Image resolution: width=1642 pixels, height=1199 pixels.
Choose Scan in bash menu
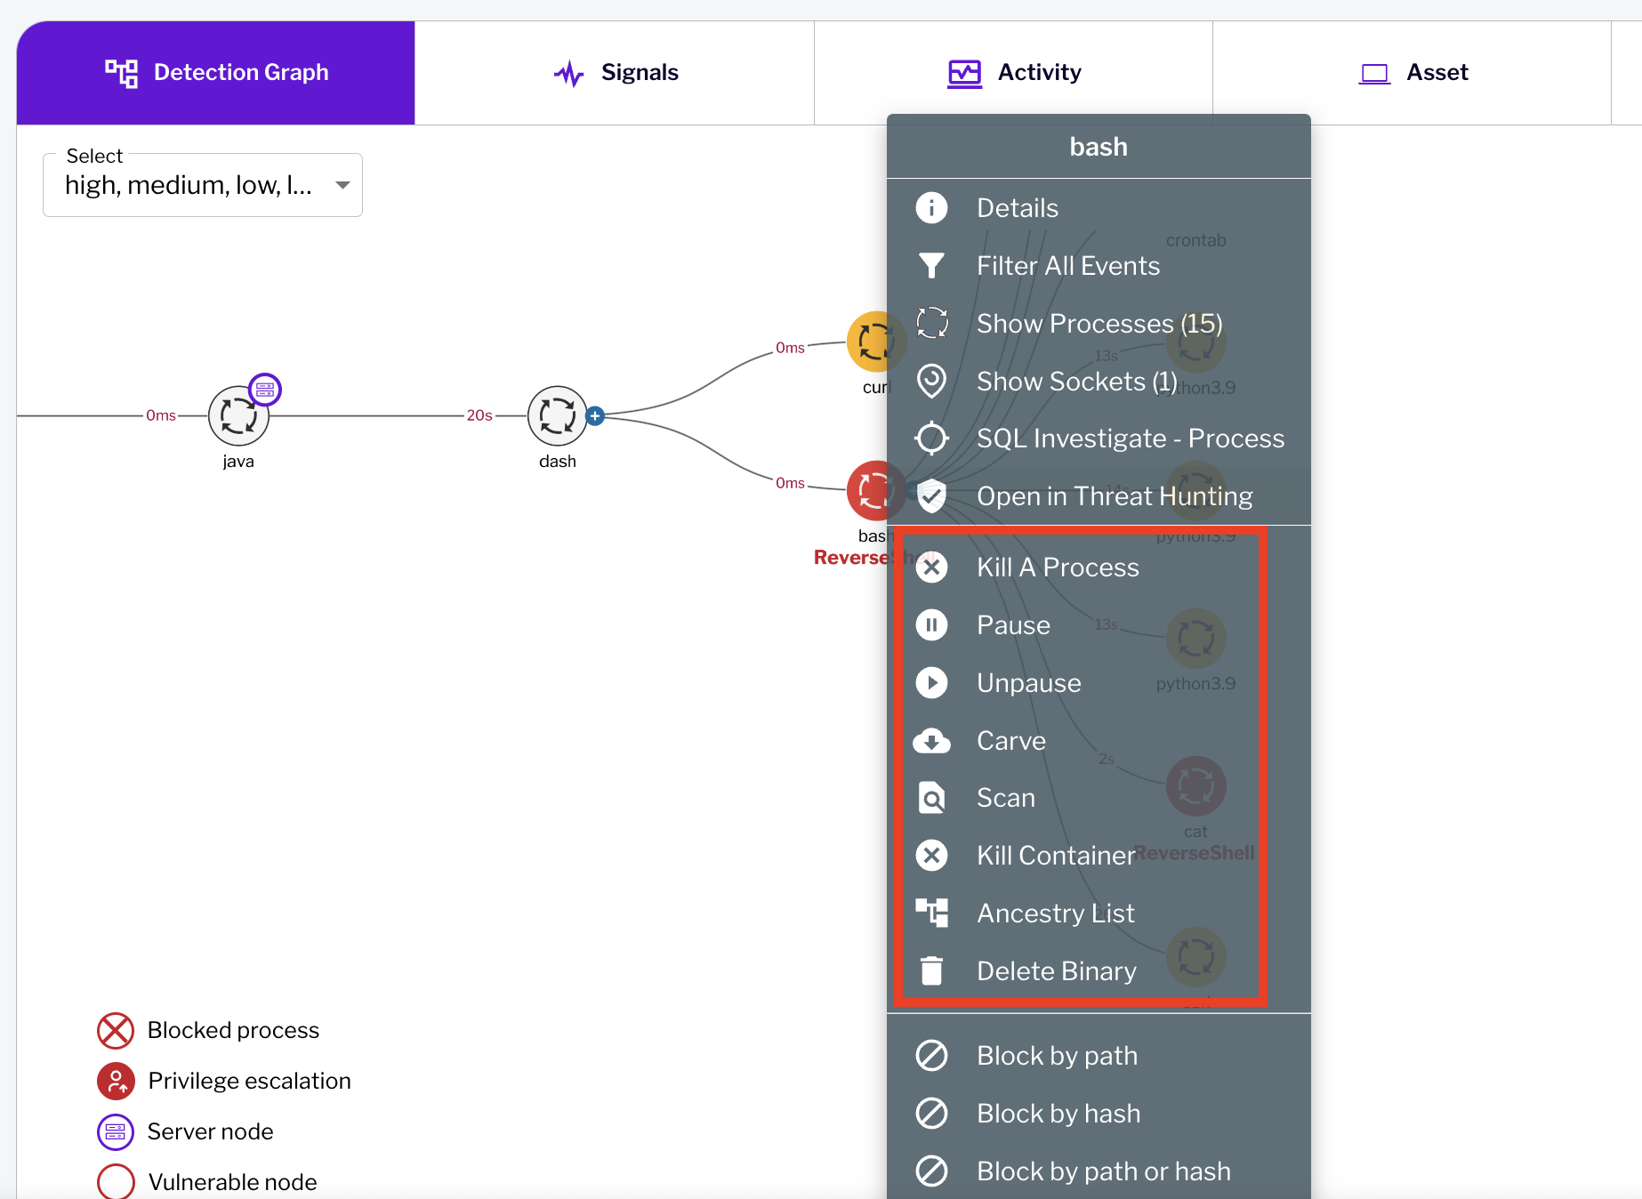pyautogui.click(x=1099, y=798)
